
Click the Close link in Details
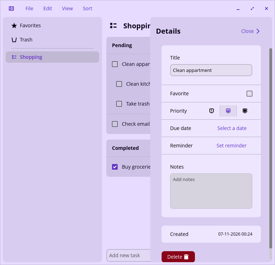(247, 31)
